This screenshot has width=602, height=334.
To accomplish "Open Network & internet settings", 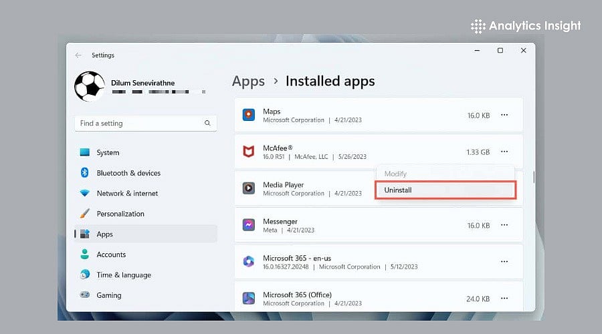I will coord(127,194).
